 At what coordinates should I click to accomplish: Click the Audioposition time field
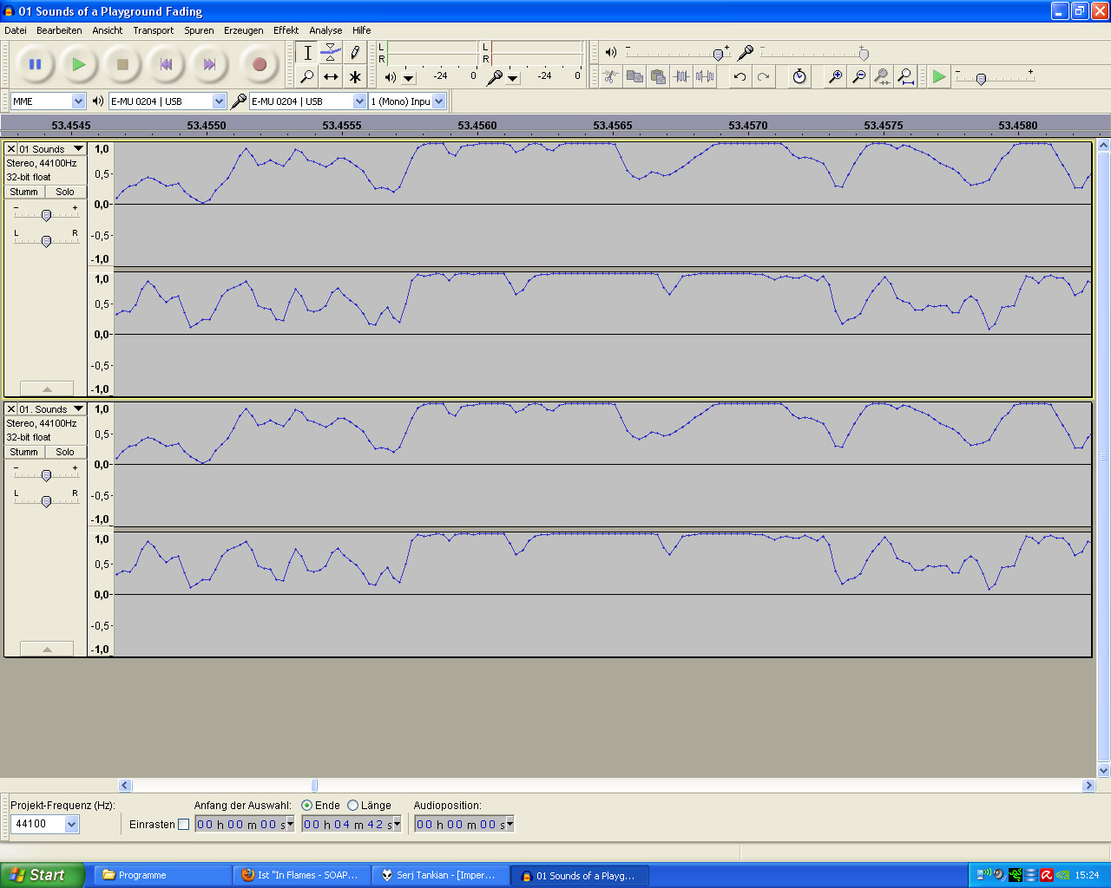point(463,825)
